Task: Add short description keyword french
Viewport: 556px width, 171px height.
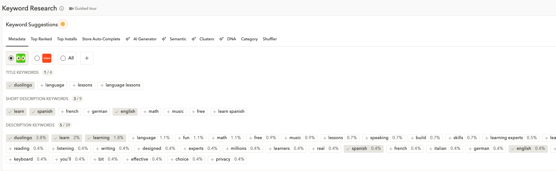Action: pos(70,112)
